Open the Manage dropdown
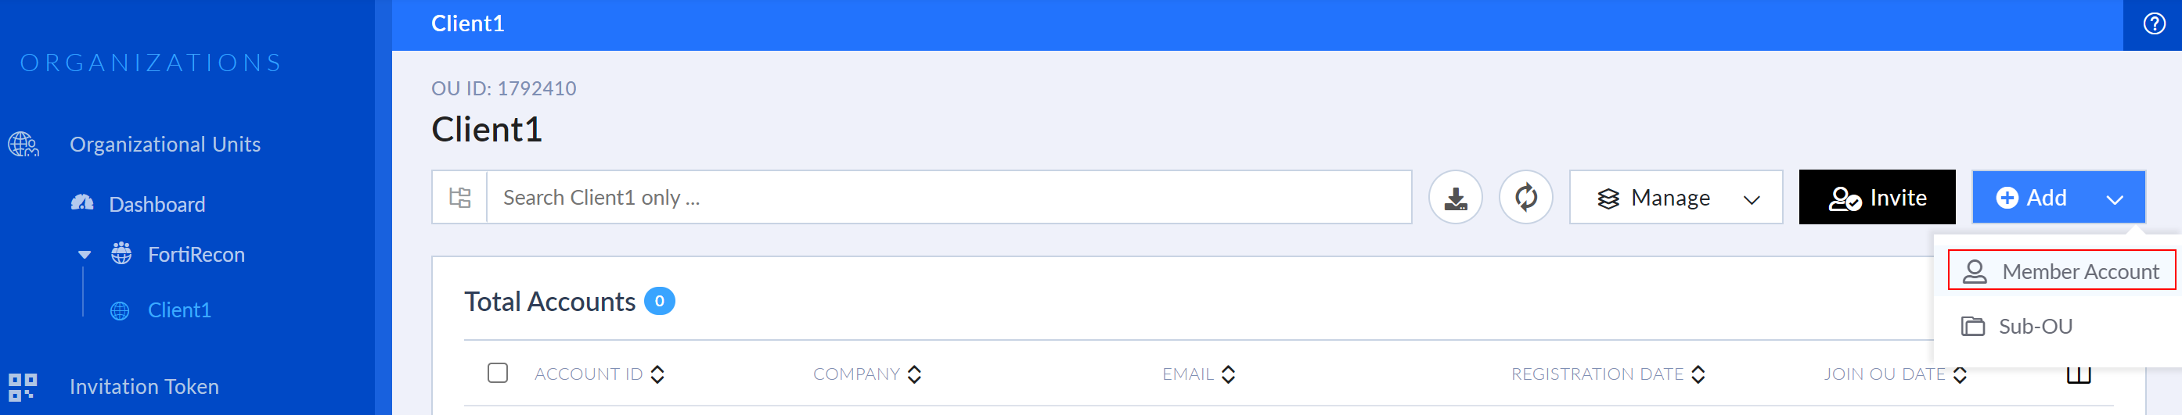The height and width of the screenshot is (415, 2182). coord(1675,198)
